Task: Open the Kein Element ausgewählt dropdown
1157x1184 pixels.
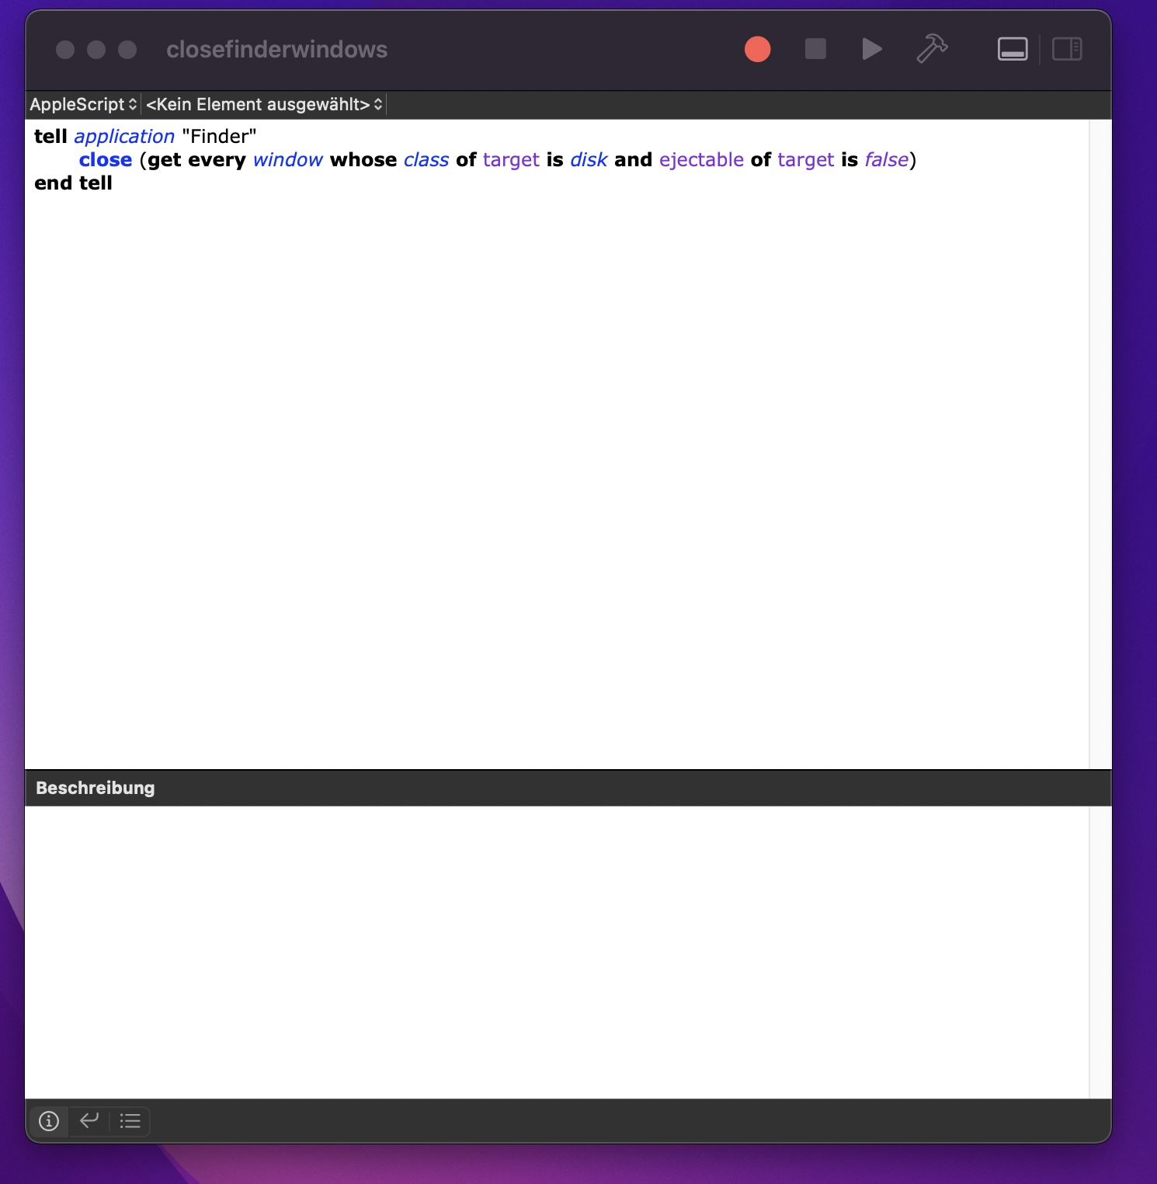Action: (x=264, y=104)
